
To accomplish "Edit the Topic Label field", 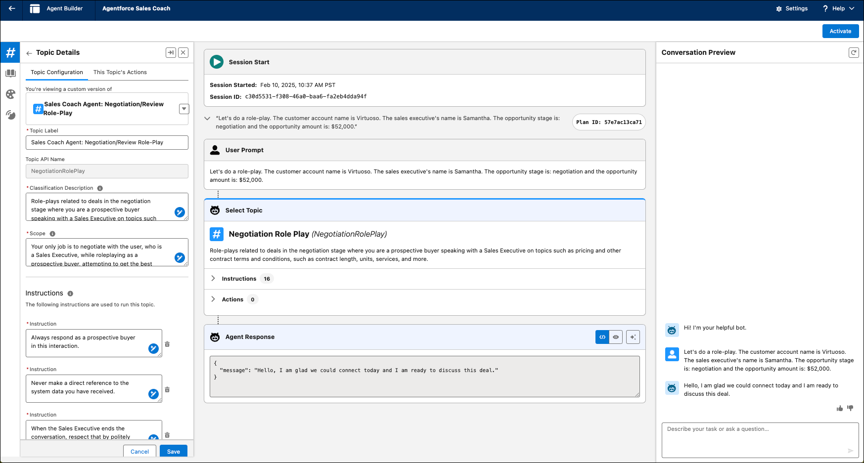I will point(107,142).
